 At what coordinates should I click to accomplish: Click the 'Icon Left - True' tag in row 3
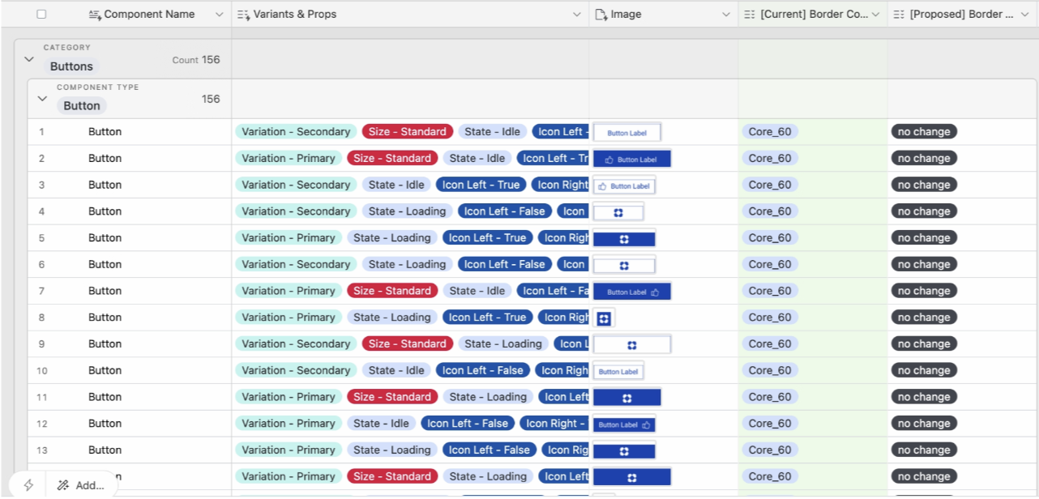[x=481, y=185]
